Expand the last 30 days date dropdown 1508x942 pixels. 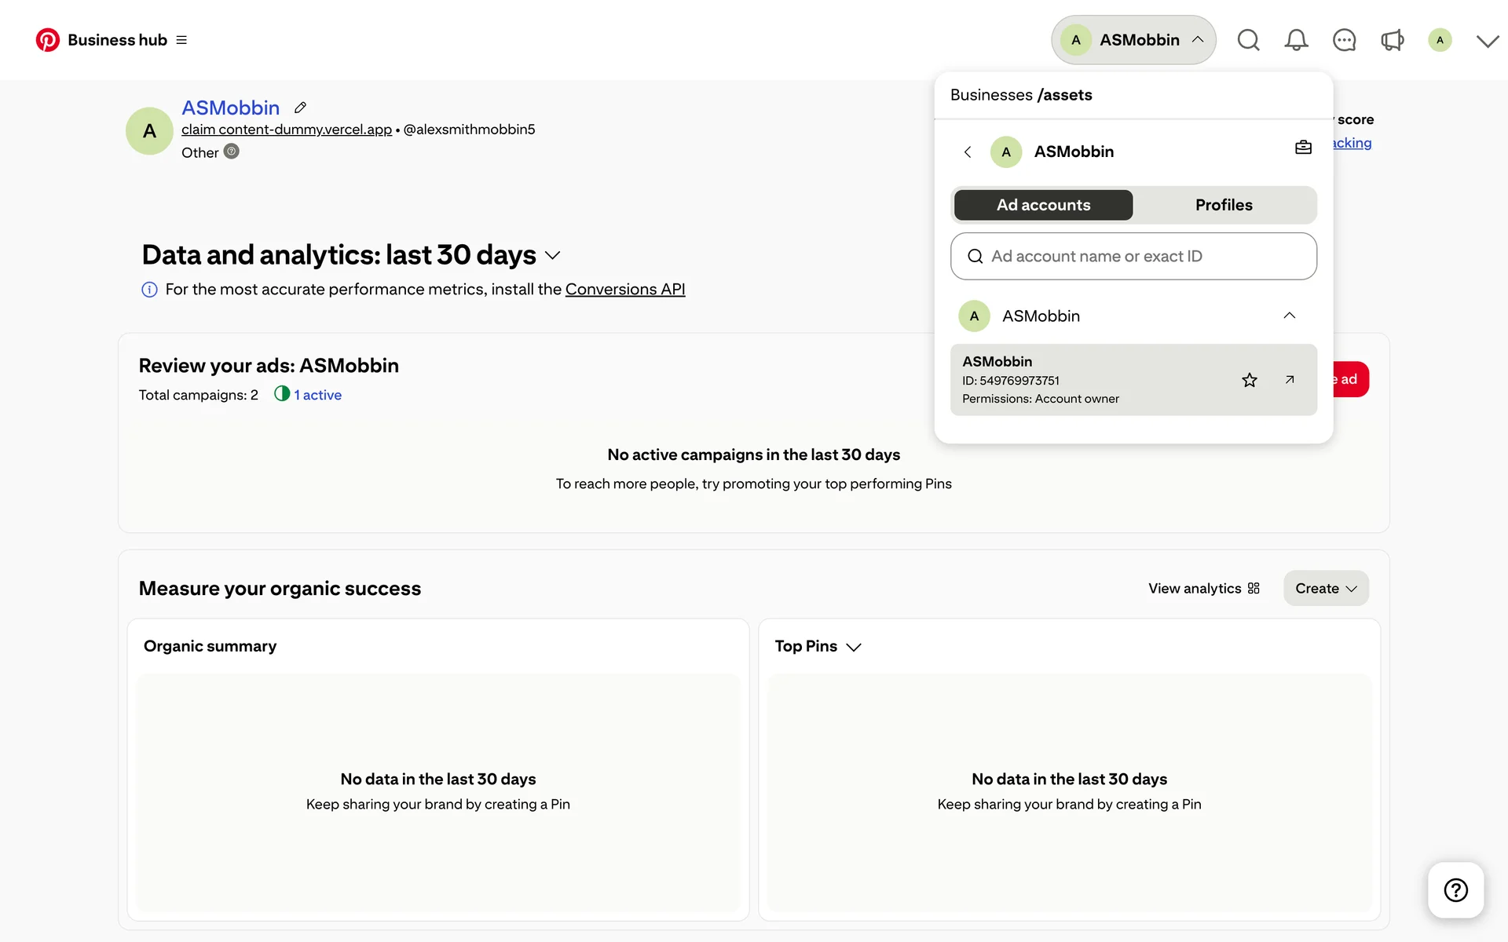pos(552,256)
